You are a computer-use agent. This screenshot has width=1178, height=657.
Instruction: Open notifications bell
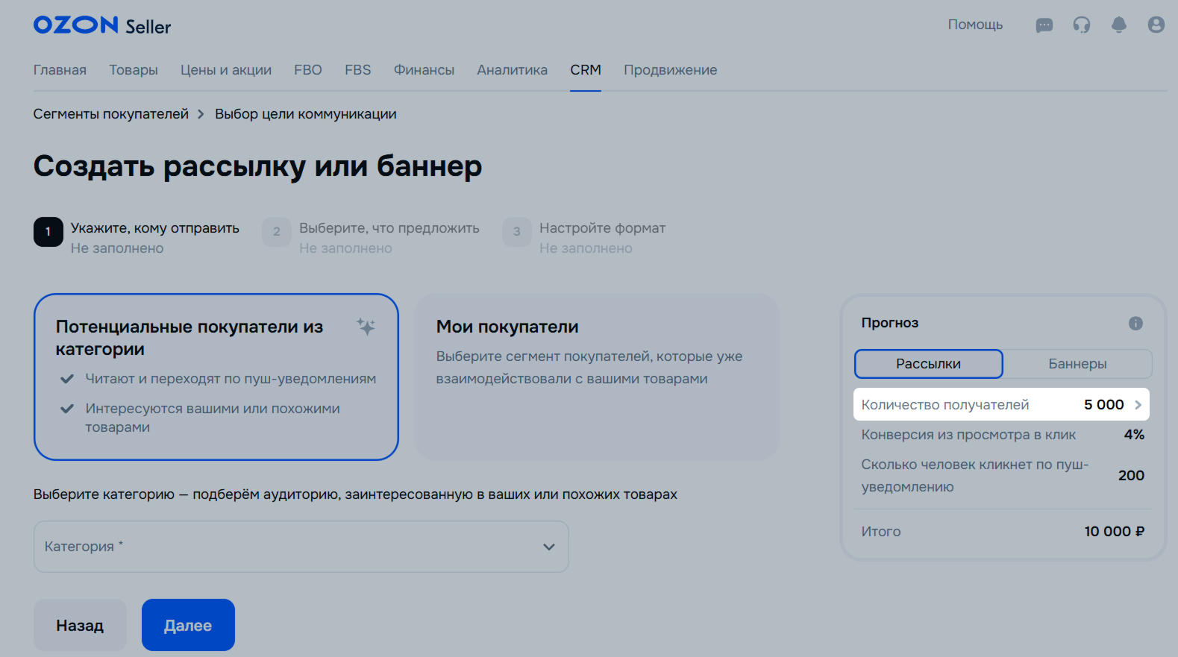[x=1118, y=25]
